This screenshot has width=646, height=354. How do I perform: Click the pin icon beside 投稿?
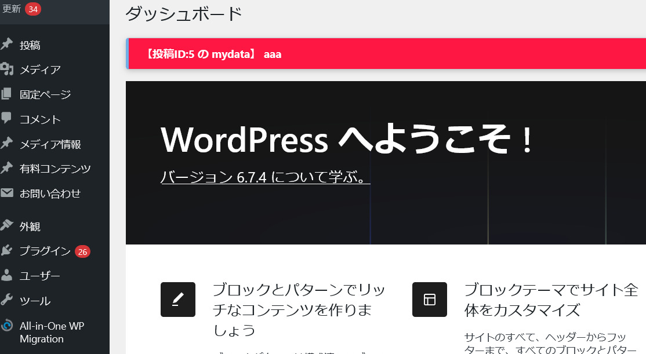pos(7,45)
